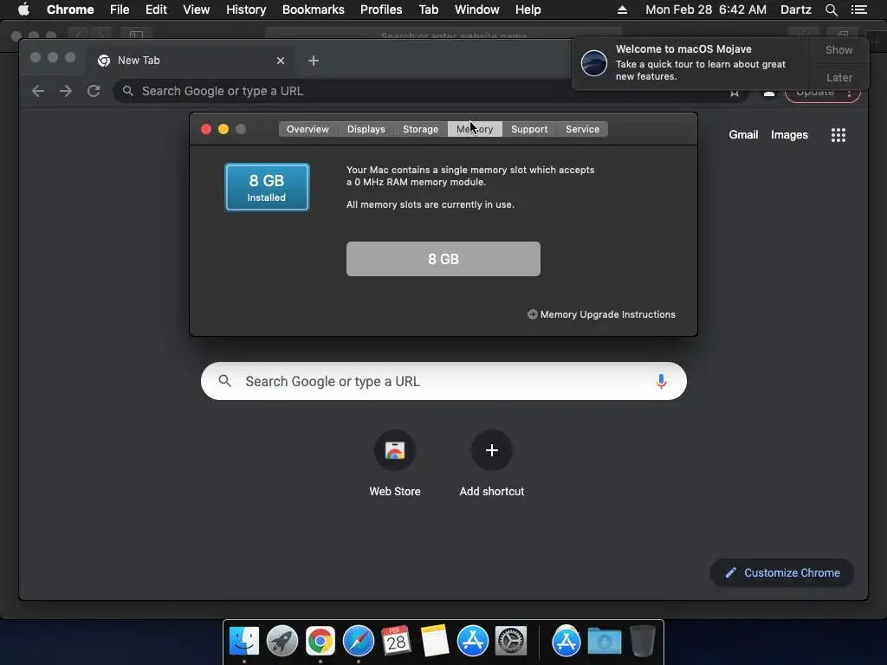887x665 pixels.
Task: Open the Help menu
Action: 528,10
